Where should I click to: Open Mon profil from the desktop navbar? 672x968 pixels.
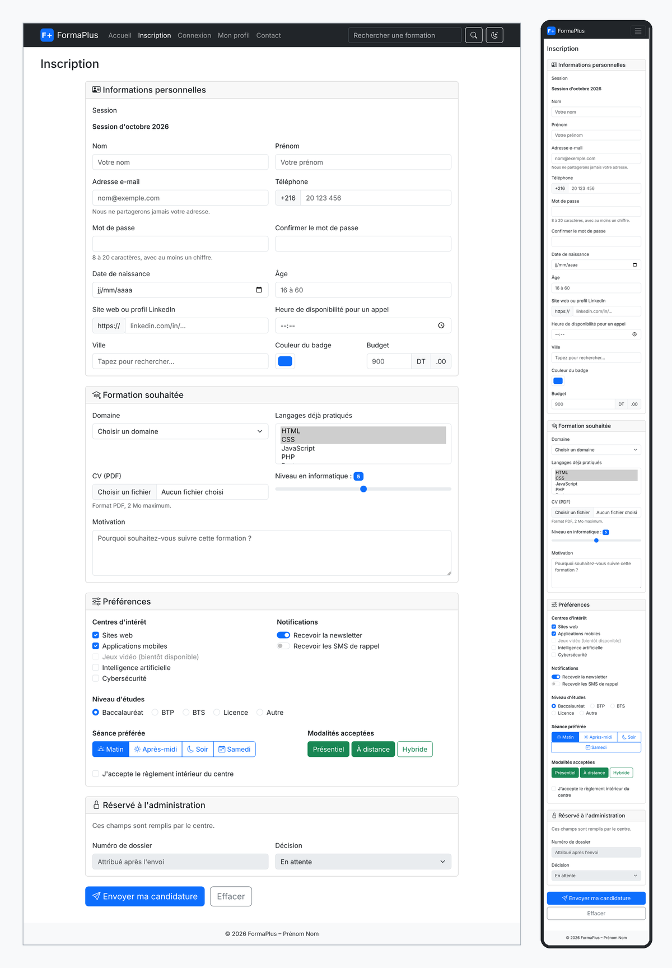[x=234, y=35]
